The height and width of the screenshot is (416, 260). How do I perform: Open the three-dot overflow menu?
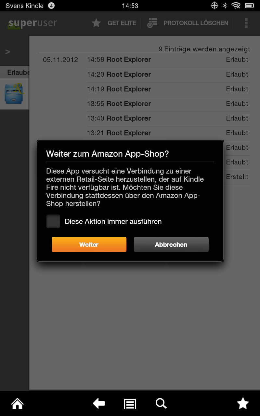tap(246, 23)
